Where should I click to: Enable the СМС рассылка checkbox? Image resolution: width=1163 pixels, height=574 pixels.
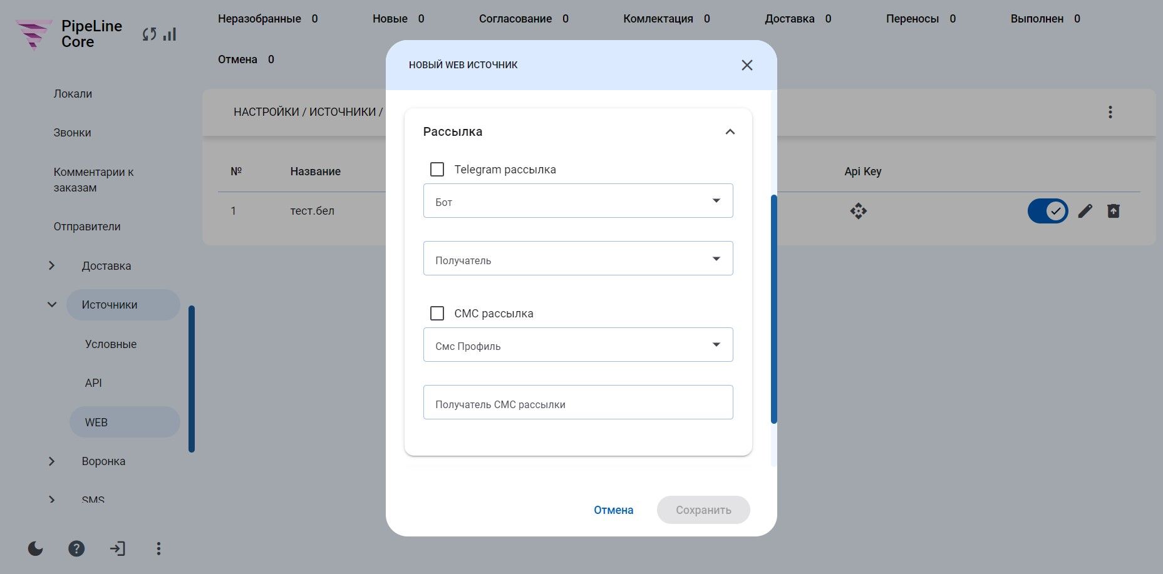[x=437, y=314]
